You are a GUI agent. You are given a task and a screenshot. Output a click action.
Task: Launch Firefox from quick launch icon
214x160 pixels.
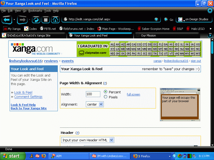pyautogui.click(x=44, y=156)
